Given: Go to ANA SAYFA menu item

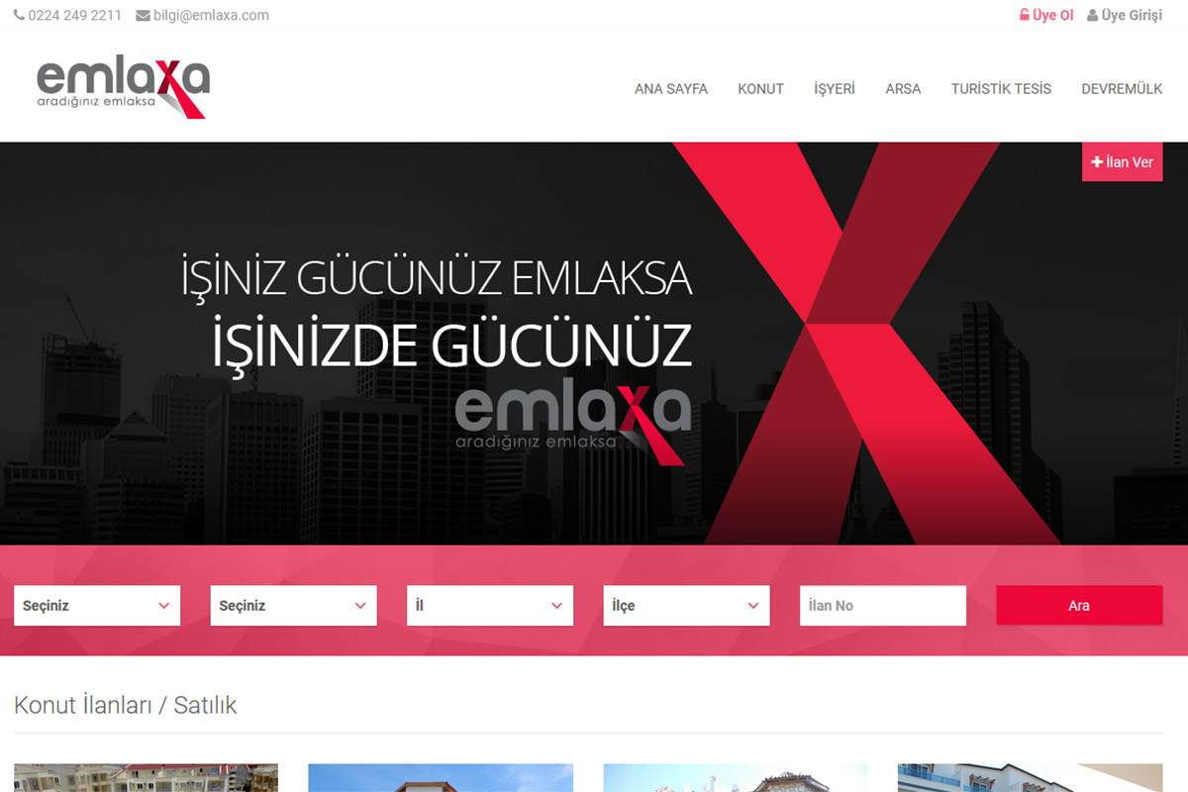Looking at the screenshot, I should tap(670, 89).
